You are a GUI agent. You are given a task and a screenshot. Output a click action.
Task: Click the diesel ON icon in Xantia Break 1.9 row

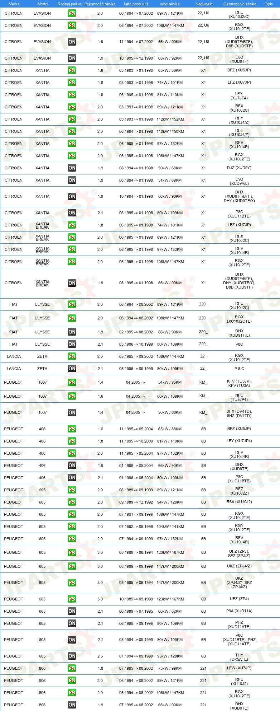pyautogui.click(x=72, y=283)
